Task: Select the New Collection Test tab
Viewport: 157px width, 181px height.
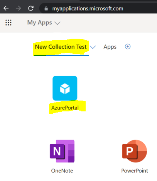Action: click(61, 47)
